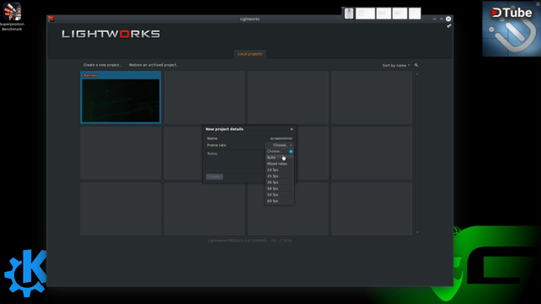
Task: Close the New project details dialog
Action: click(292, 129)
